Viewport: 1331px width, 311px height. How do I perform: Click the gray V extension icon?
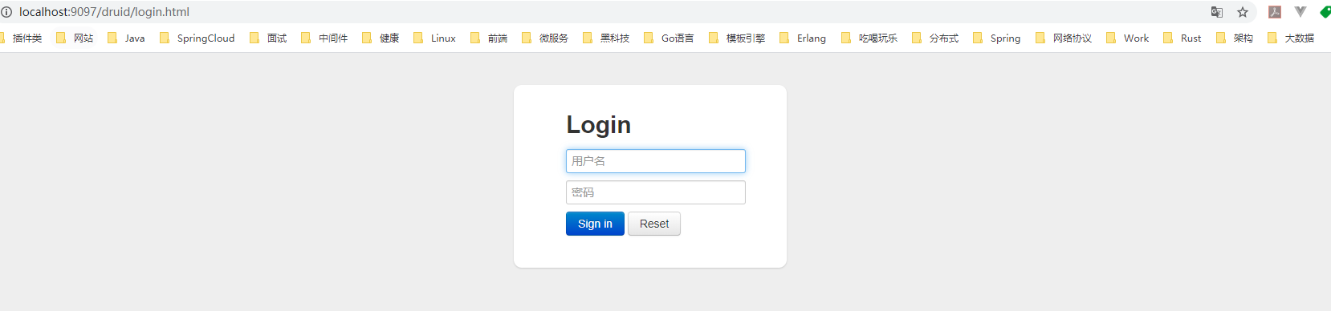coord(1300,12)
